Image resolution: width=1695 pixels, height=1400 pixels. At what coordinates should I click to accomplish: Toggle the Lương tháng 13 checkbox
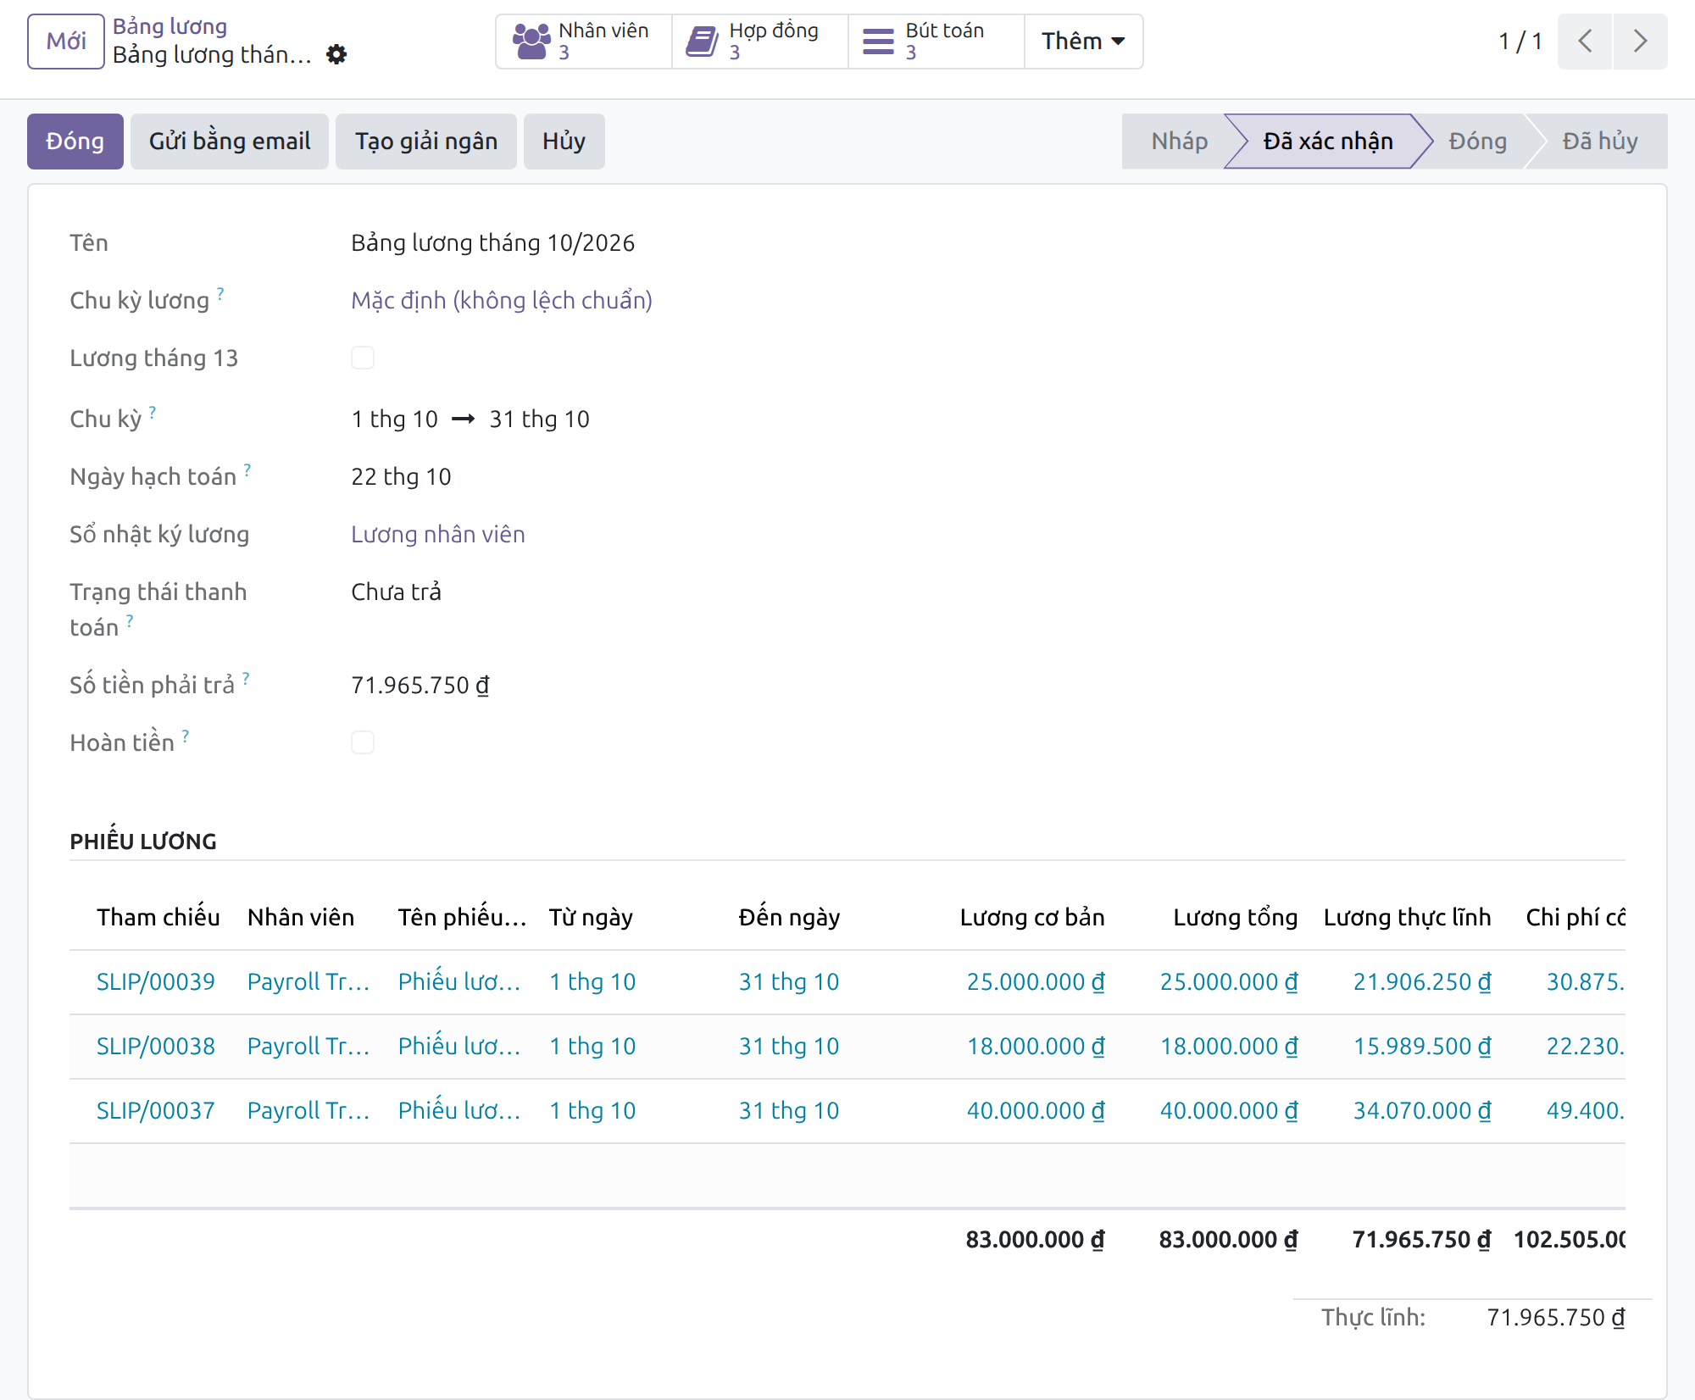coord(363,358)
